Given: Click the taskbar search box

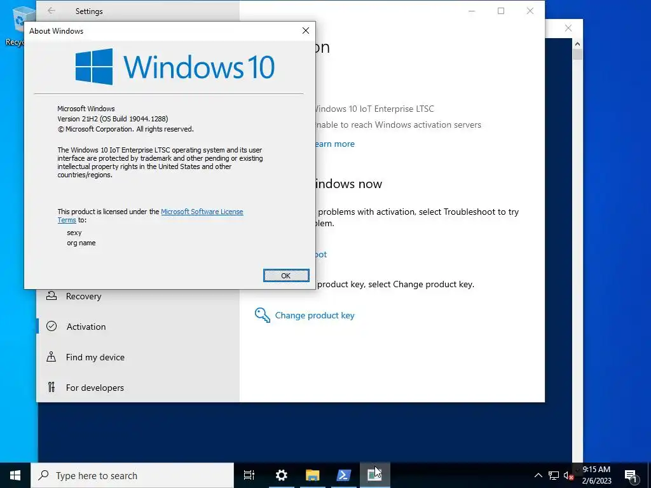Looking at the screenshot, I should tap(132, 475).
